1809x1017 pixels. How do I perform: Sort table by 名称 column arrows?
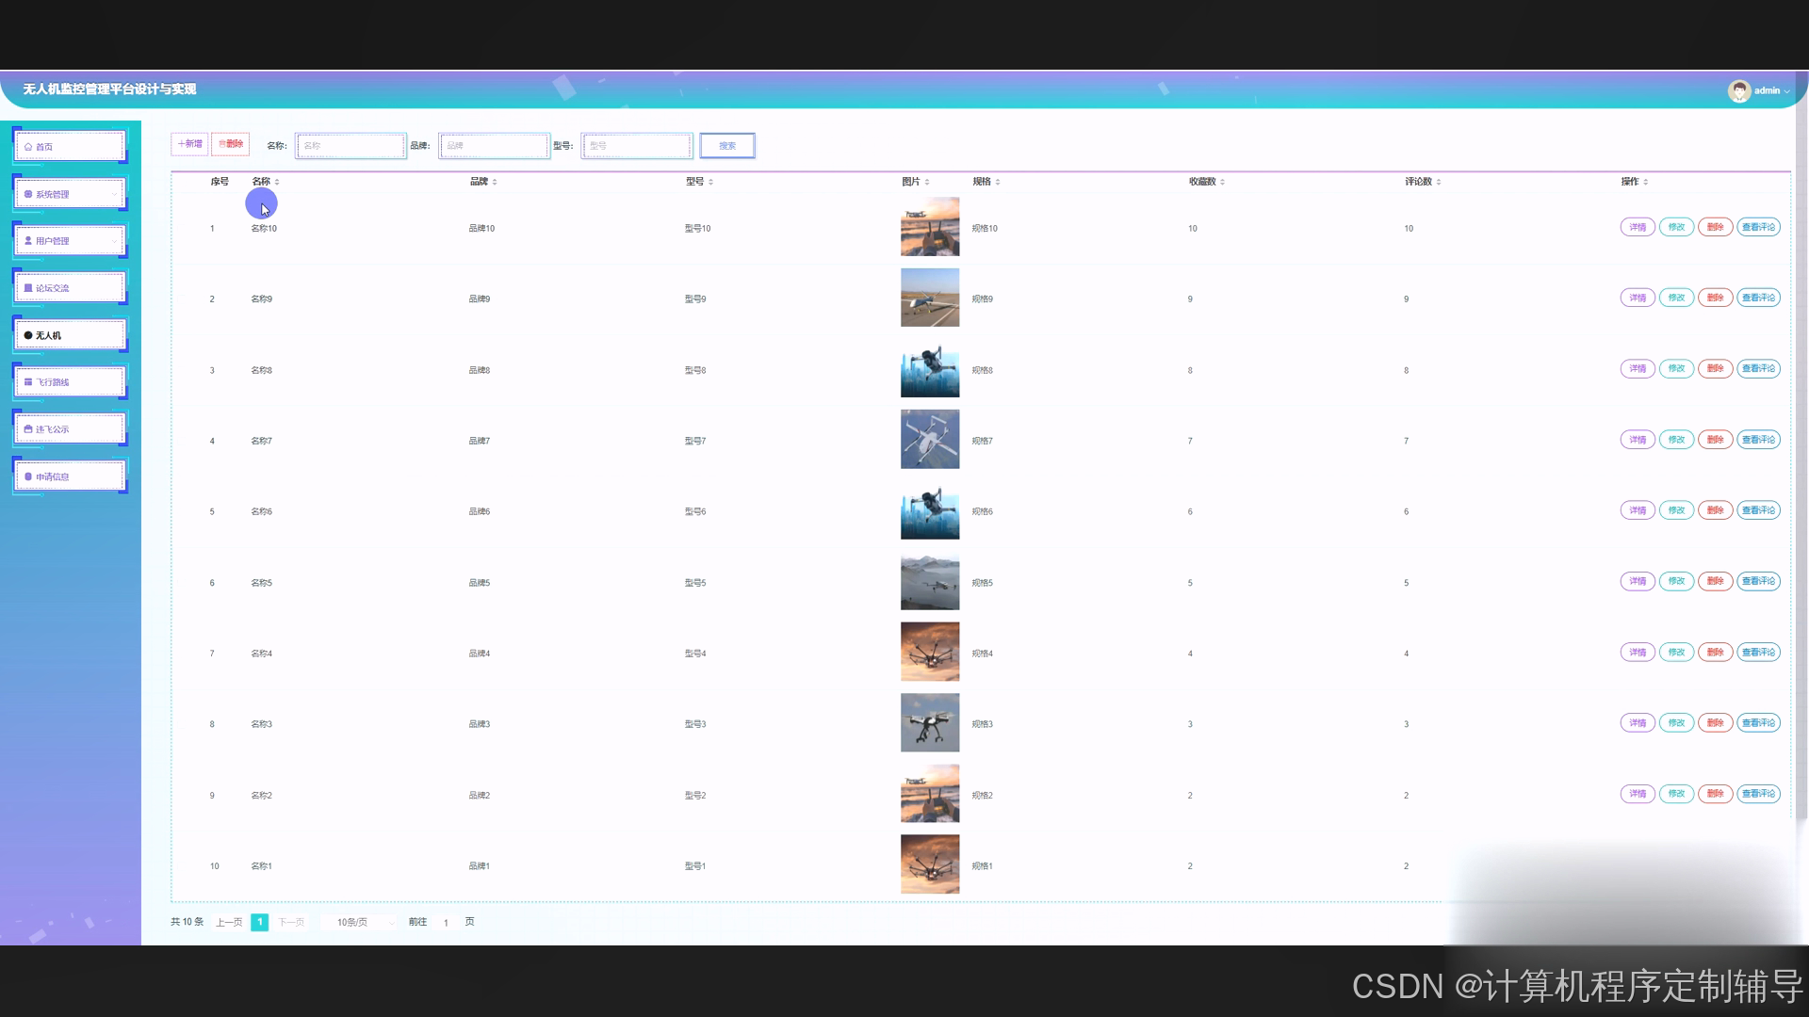(277, 182)
